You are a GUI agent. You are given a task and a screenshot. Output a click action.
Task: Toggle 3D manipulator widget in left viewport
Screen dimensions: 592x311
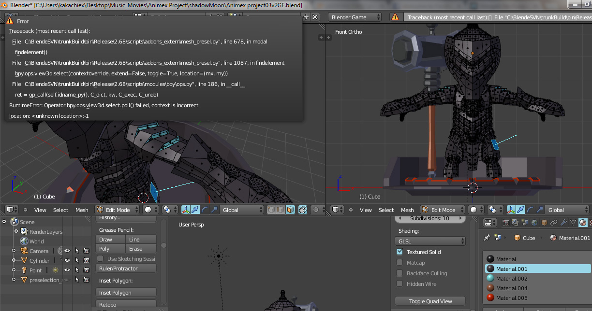coord(186,210)
